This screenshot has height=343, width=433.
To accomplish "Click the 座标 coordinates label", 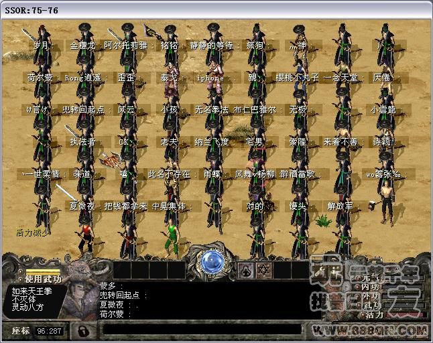I will coord(20,331).
